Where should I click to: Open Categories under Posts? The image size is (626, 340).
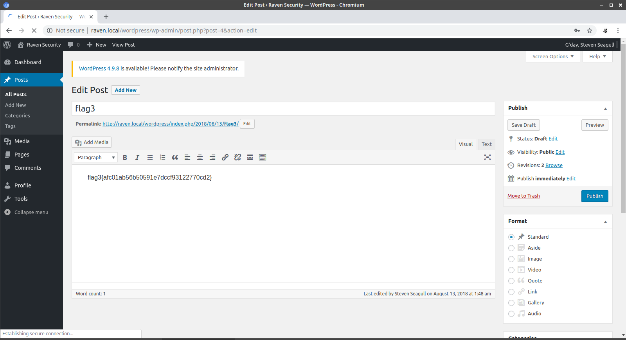coord(18,116)
